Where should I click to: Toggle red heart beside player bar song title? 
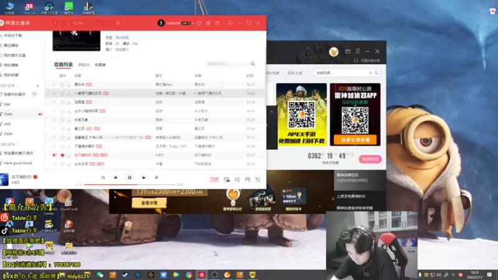(35, 177)
